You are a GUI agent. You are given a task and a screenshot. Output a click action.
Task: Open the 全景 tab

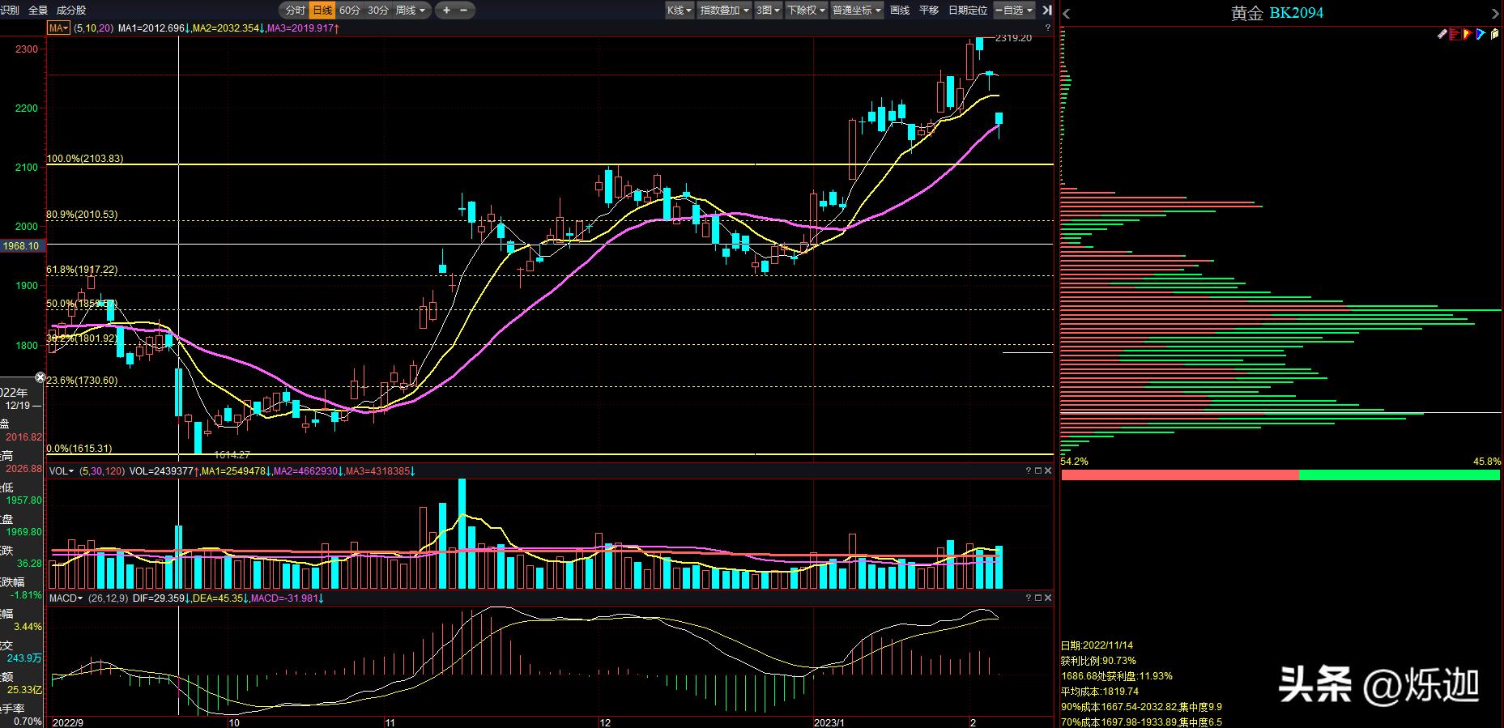pos(38,11)
